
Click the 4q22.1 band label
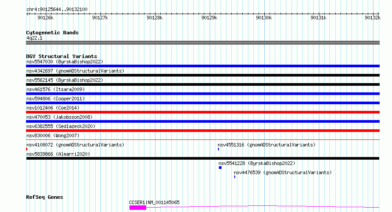pyautogui.click(x=34, y=38)
